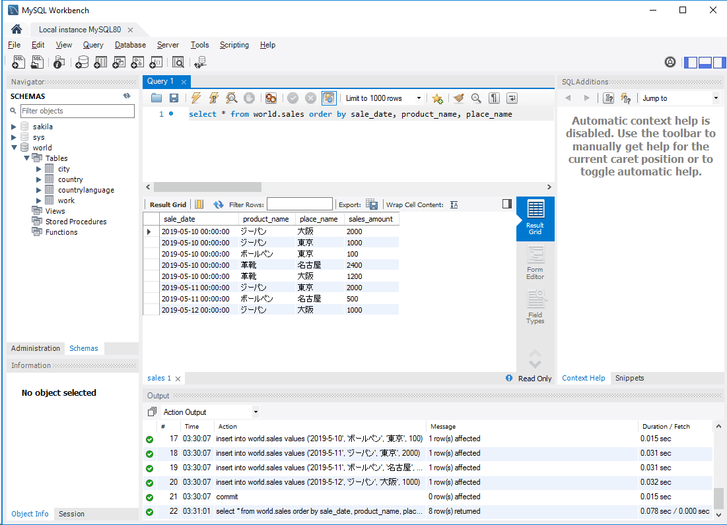Click the Filter Rows input field

coord(300,204)
